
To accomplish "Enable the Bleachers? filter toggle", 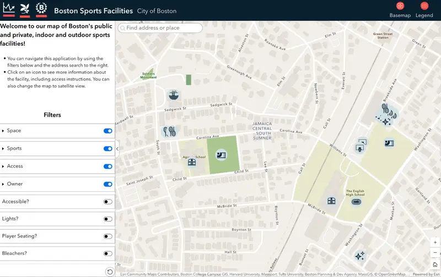I will [107, 253].
